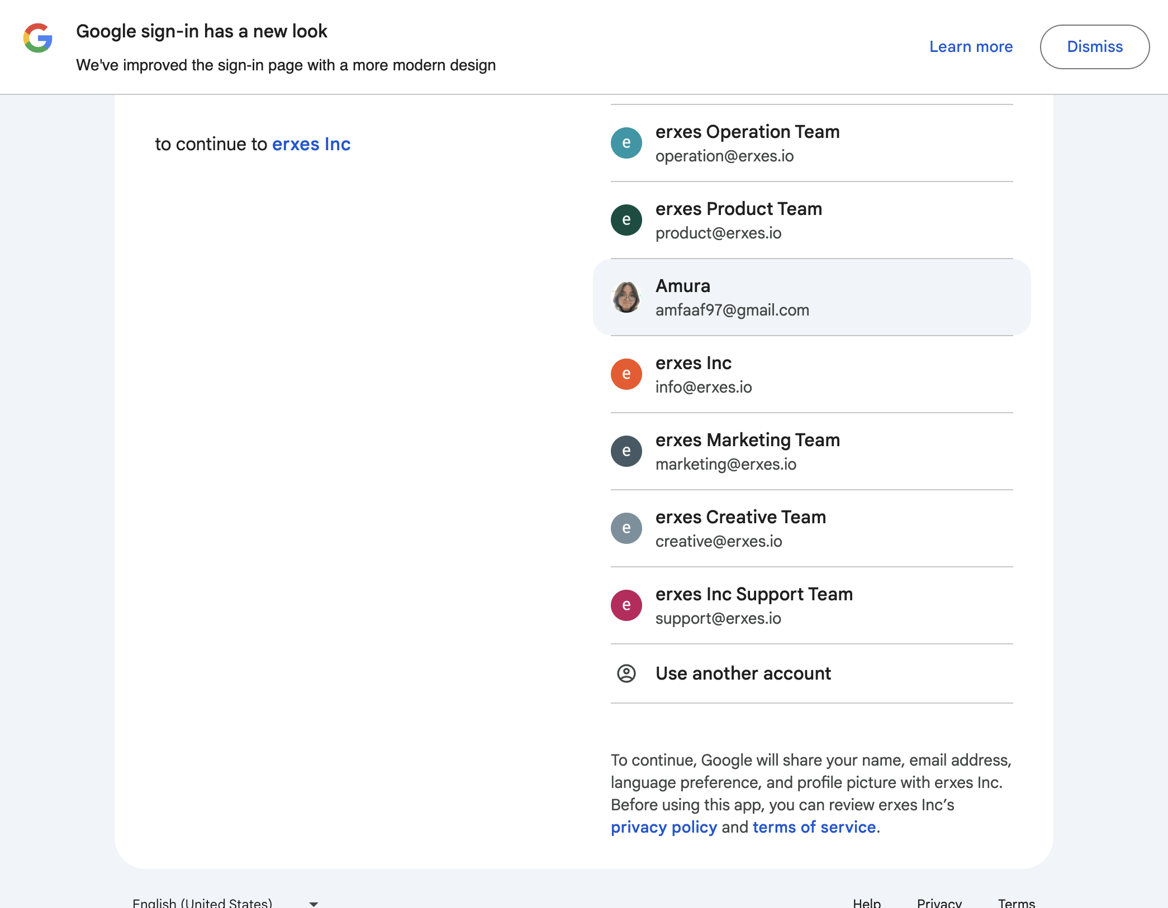The height and width of the screenshot is (908, 1168).
Task: Open the language dropdown arrow
Action: point(314,904)
